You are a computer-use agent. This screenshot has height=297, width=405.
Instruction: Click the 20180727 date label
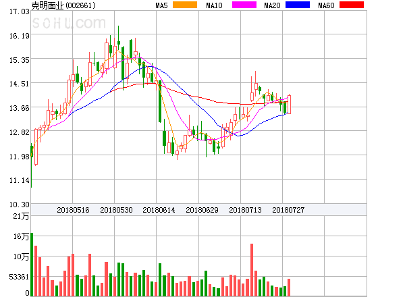tap(288, 210)
